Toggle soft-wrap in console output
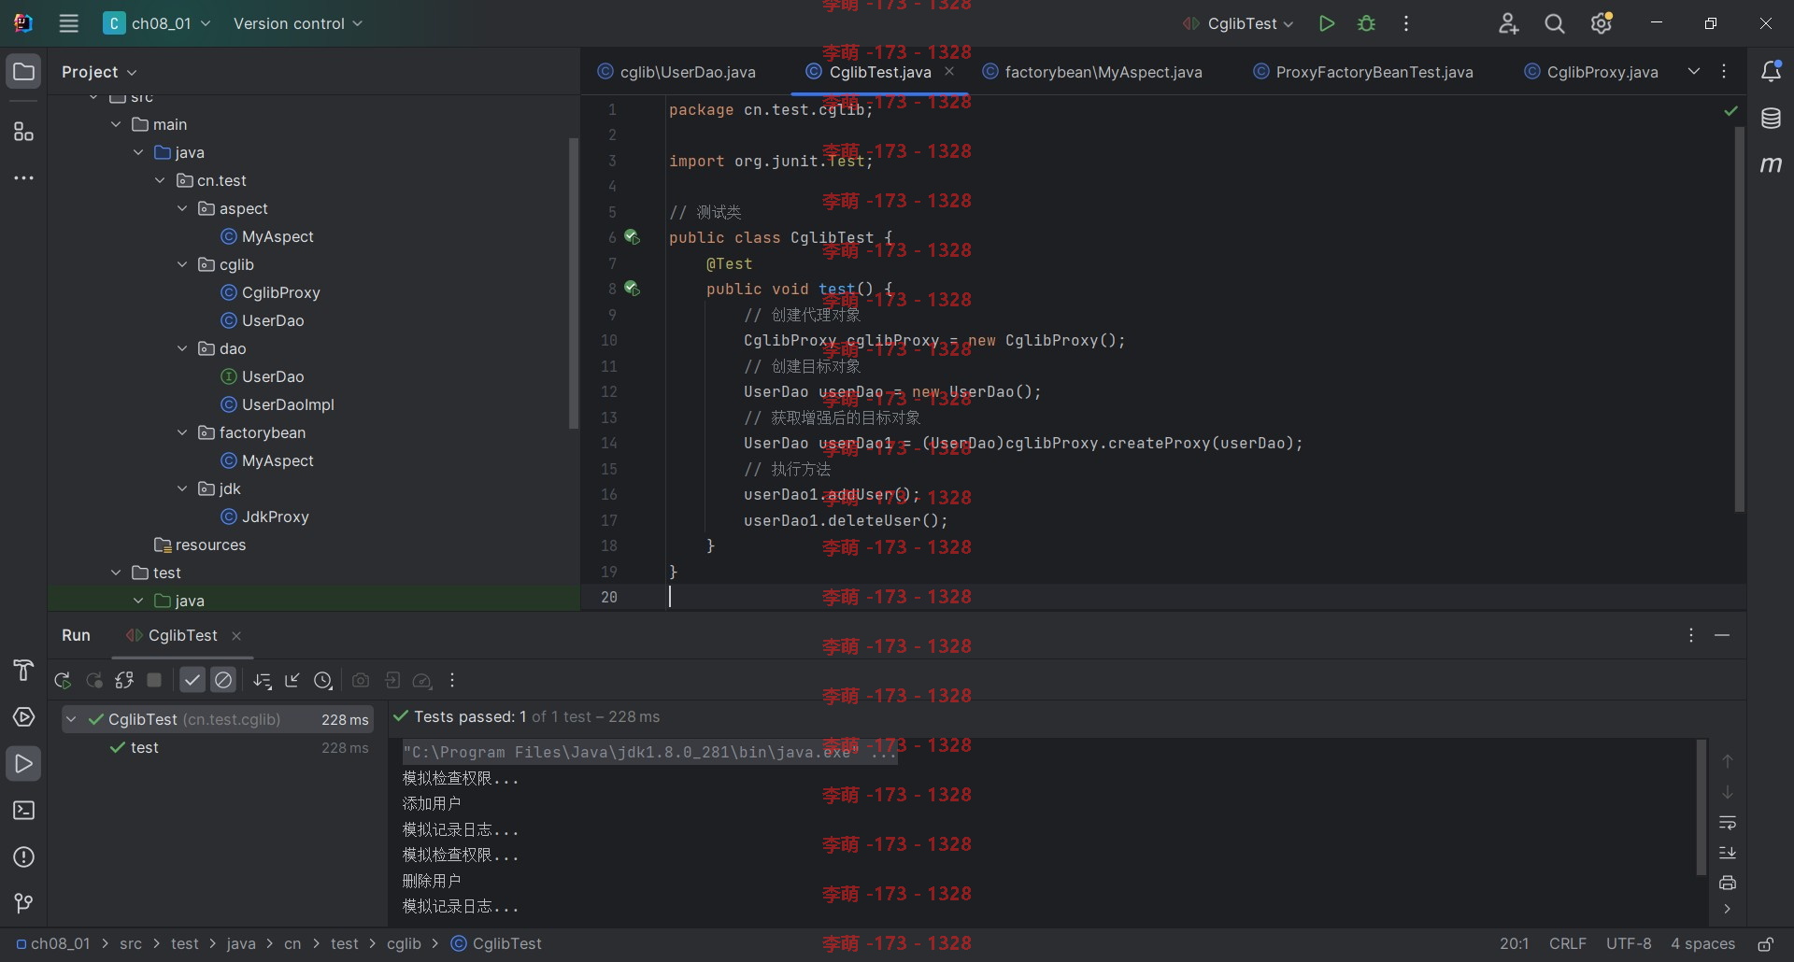 (x=1728, y=823)
